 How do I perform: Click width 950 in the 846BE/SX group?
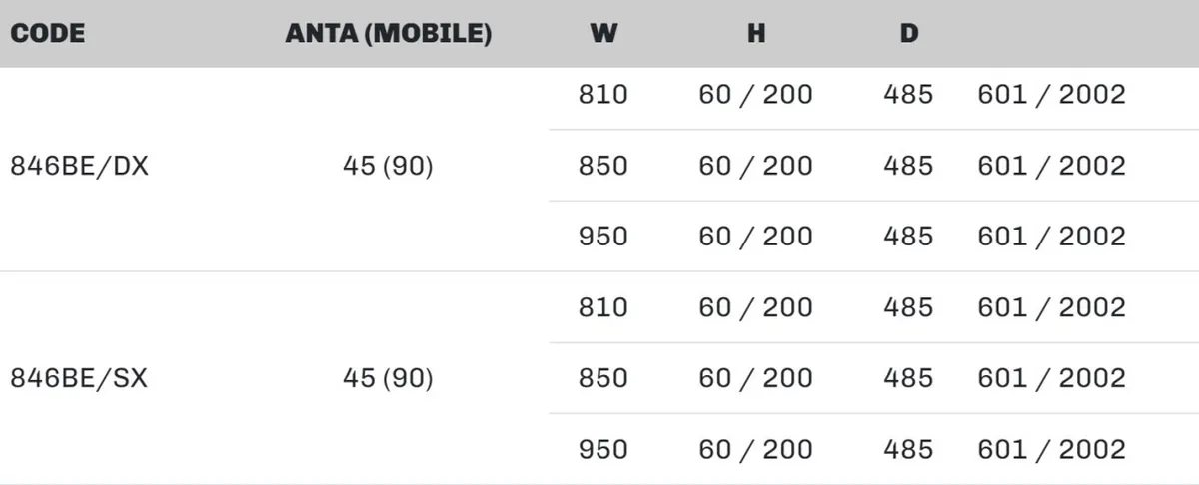[603, 450]
